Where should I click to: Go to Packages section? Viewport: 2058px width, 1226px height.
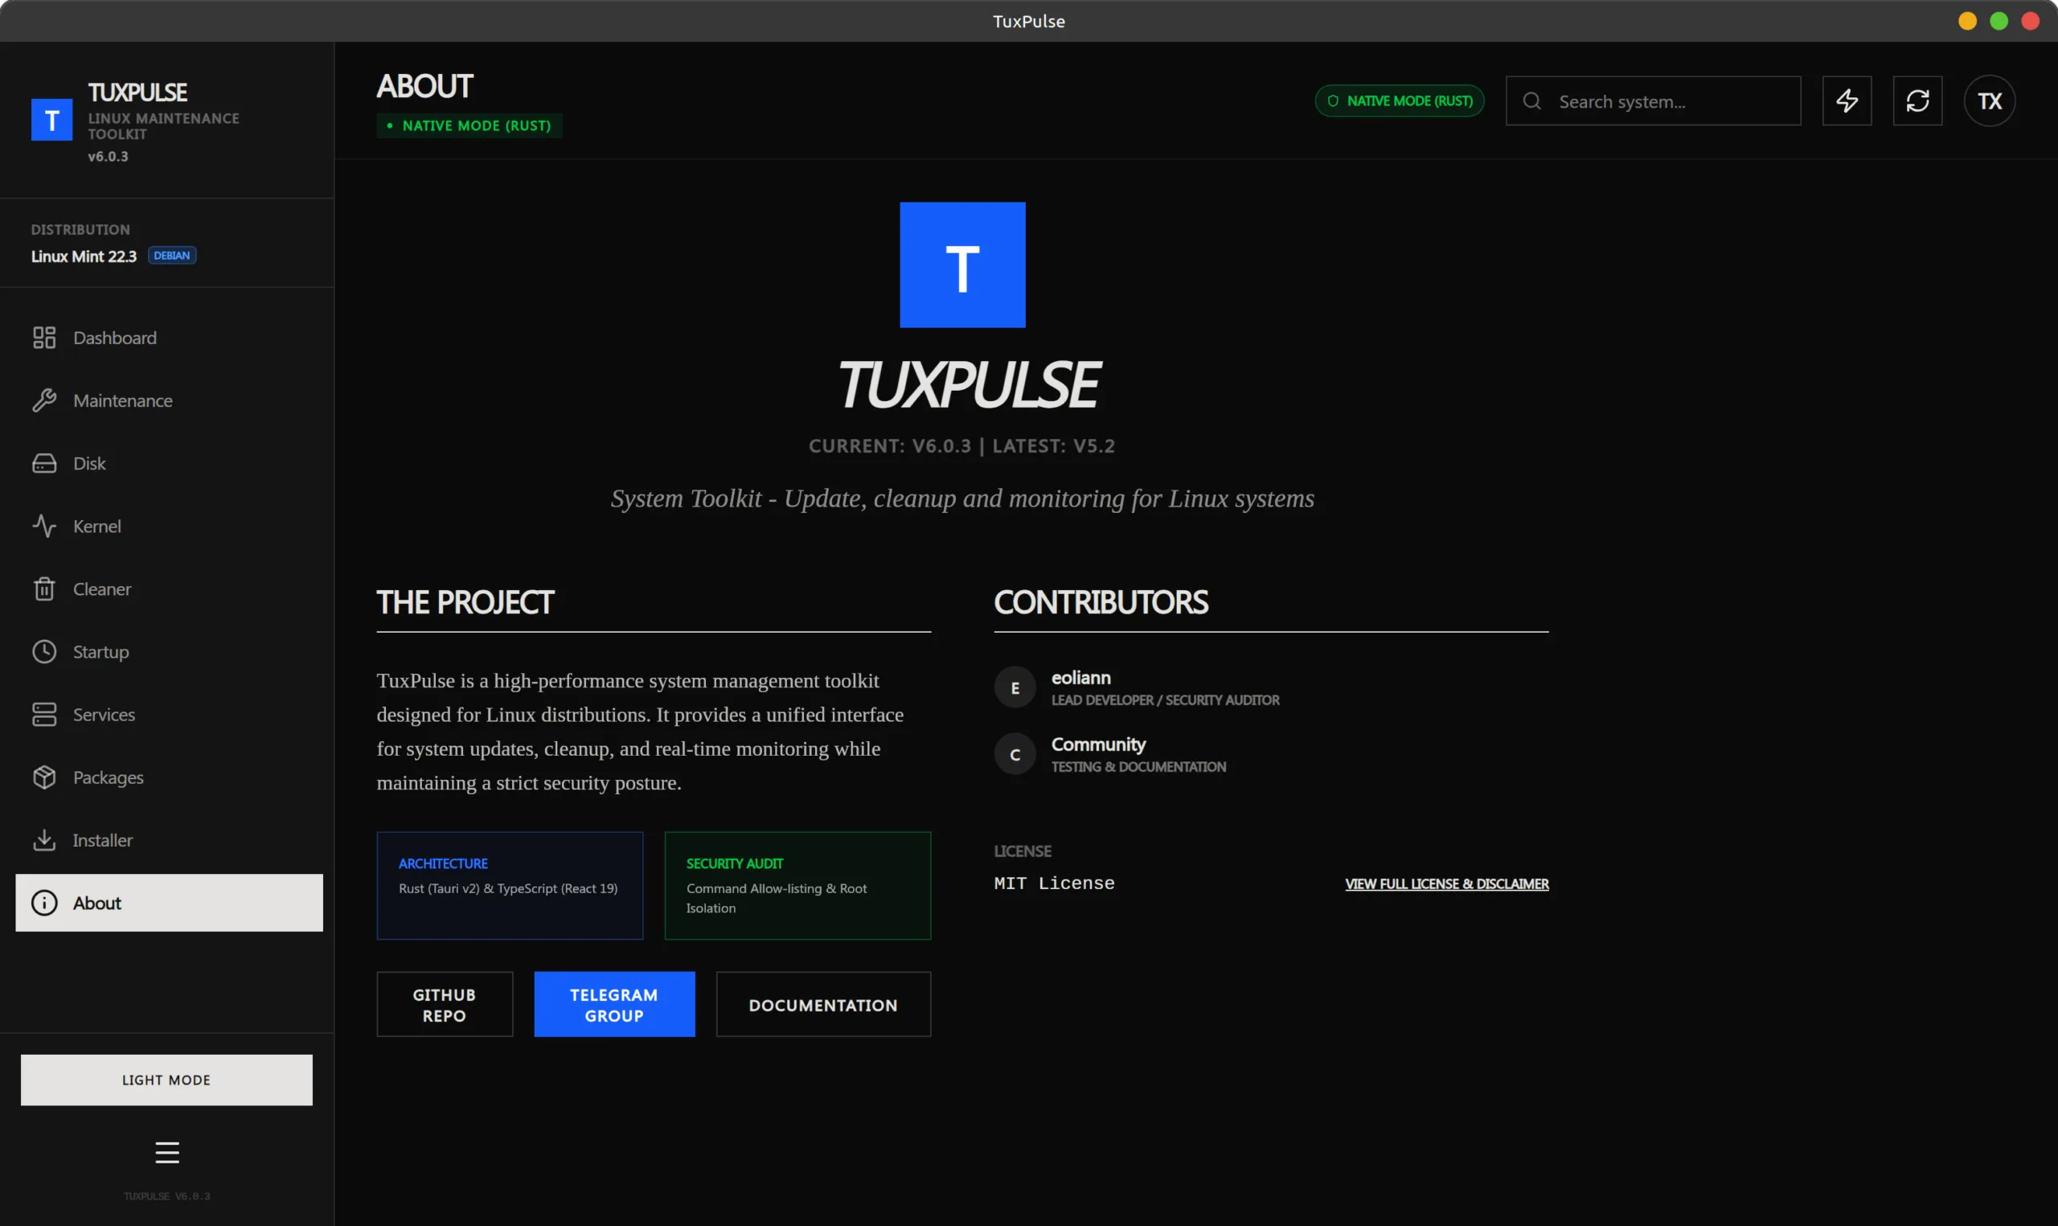(x=109, y=777)
